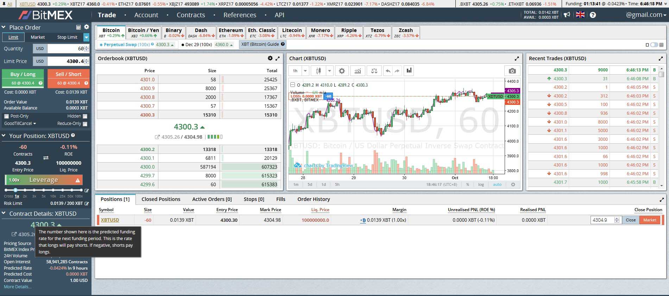This screenshot has width=669, height=296.
Task: Open the XBT (Bitcoin) Guide link
Action: point(263,44)
